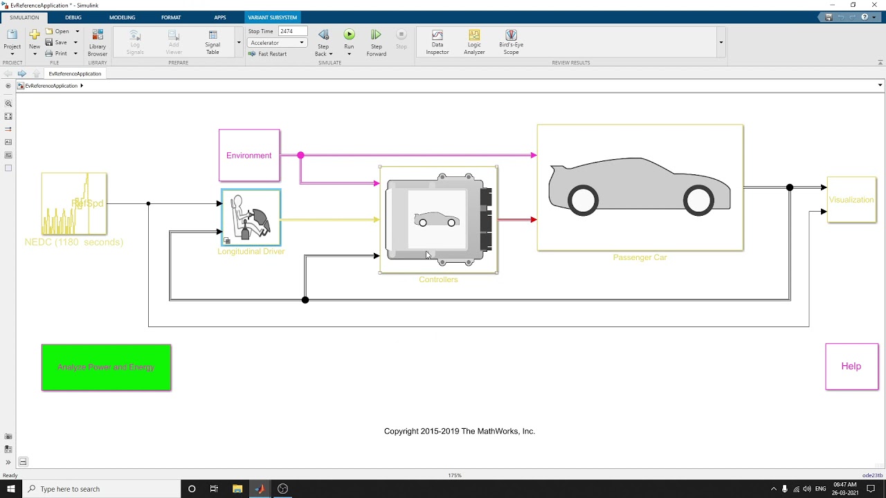Viewport: 886px width, 498px height.
Task: Open the Logic Analyzer
Action: coord(474,42)
